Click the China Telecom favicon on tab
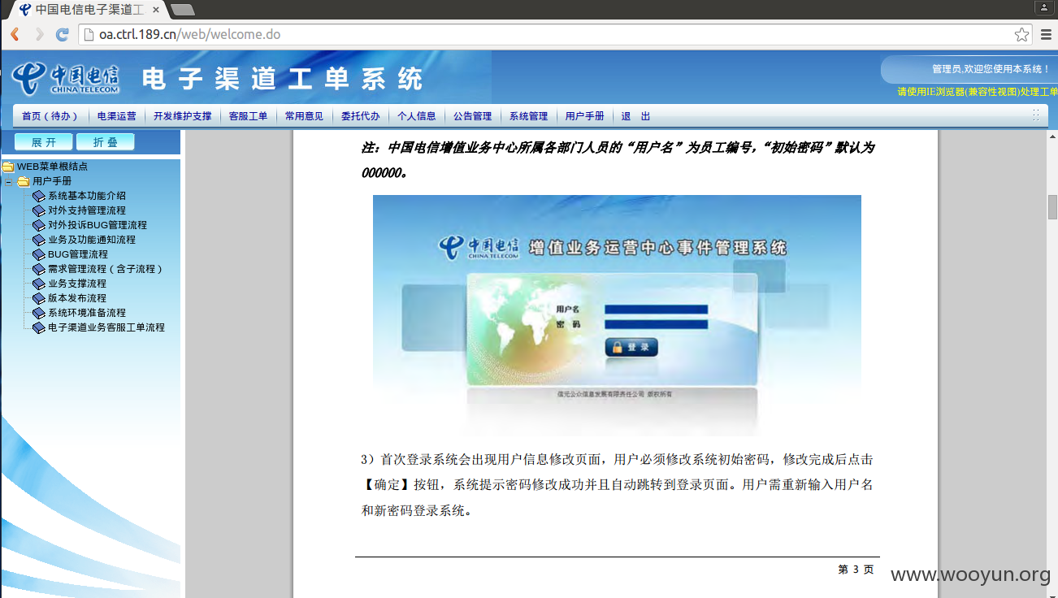 [25, 10]
